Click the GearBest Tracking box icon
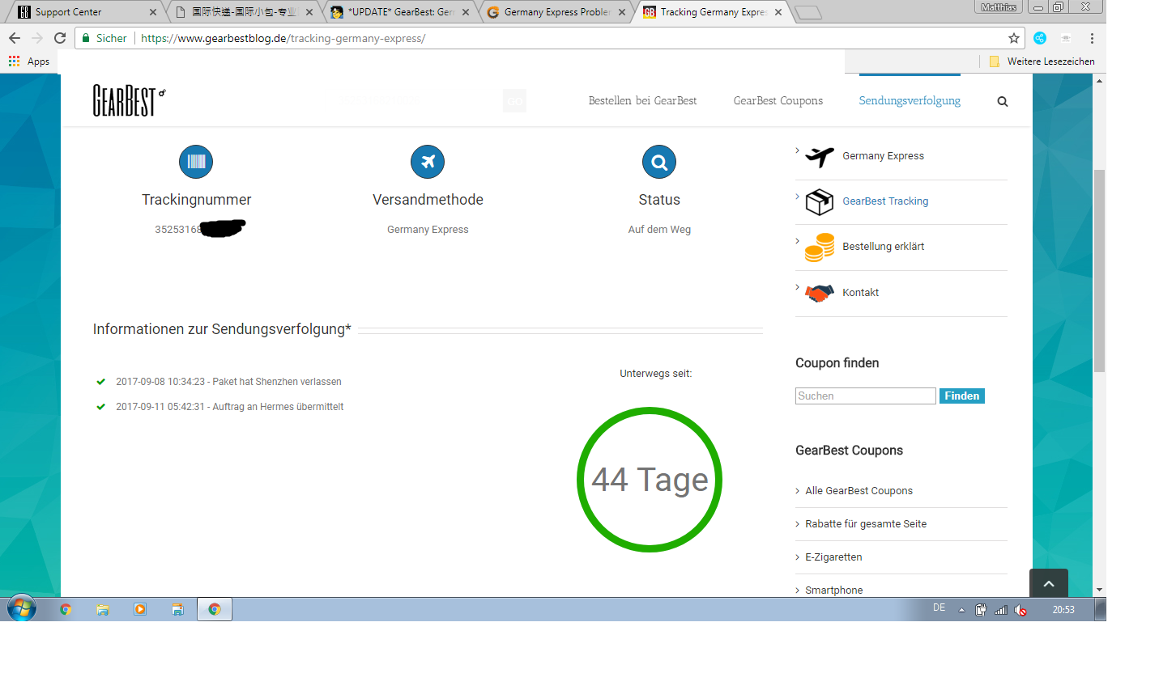The width and height of the screenshot is (1176, 673). pyautogui.click(x=820, y=201)
